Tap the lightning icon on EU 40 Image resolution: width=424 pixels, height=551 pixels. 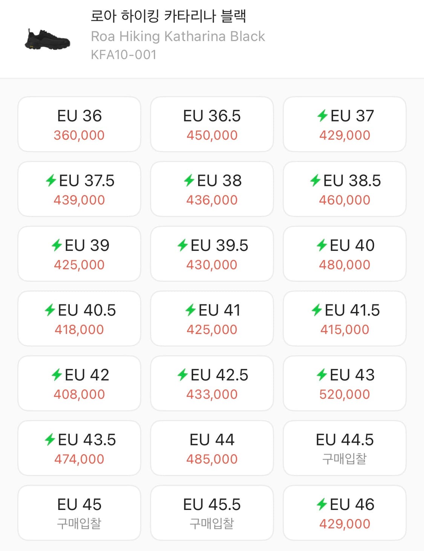click(321, 246)
